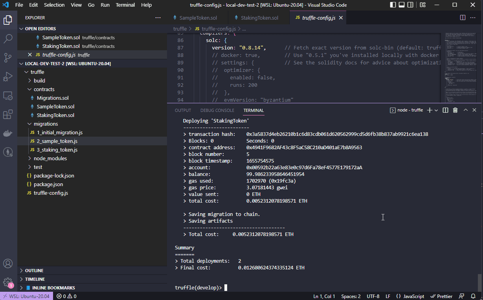
Task: Collapse the contracts folder
Action: pos(92,89)
